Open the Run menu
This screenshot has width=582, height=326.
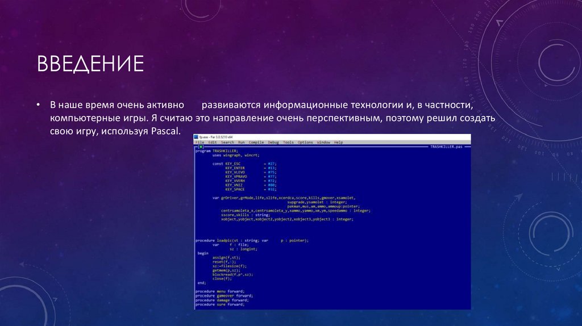click(x=242, y=142)
